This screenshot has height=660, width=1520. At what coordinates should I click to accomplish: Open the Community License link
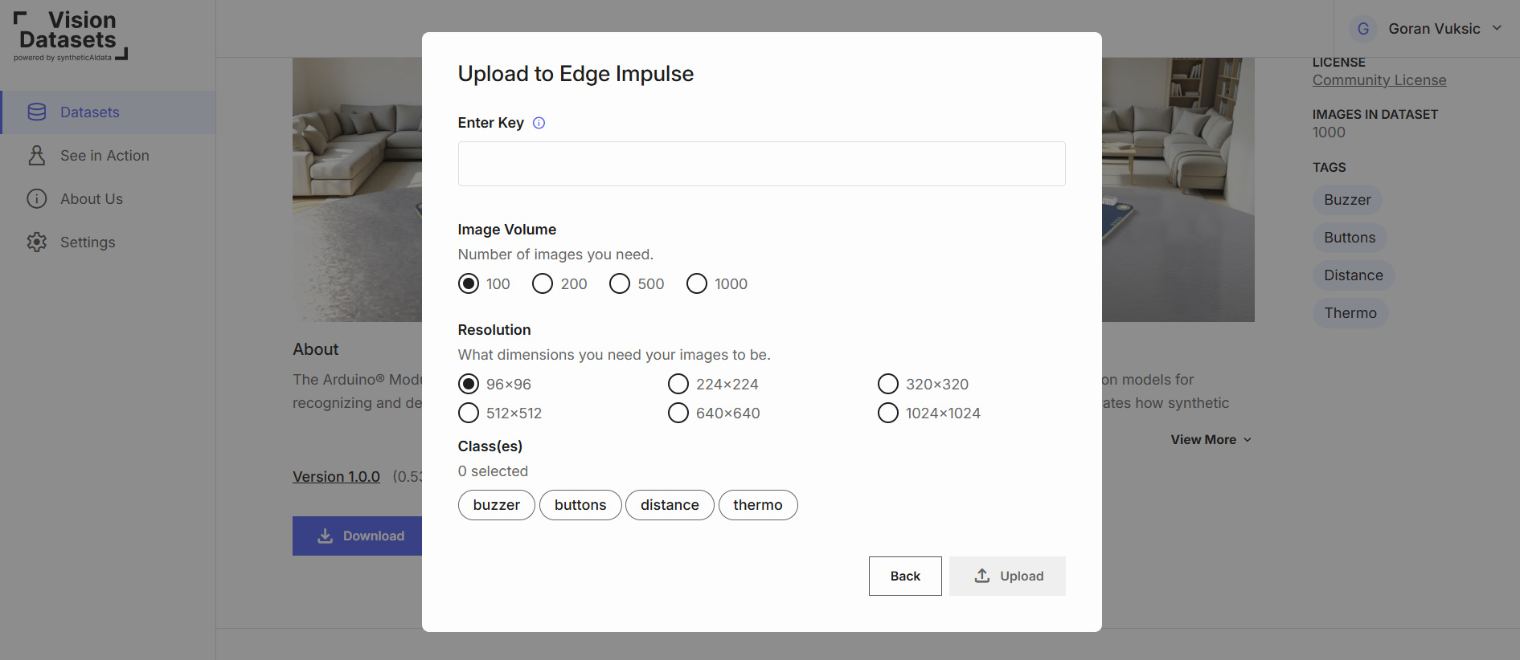point(1379,80)
